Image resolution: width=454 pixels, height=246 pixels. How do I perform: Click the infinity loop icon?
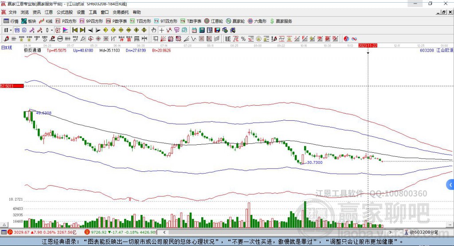point(354,39)
